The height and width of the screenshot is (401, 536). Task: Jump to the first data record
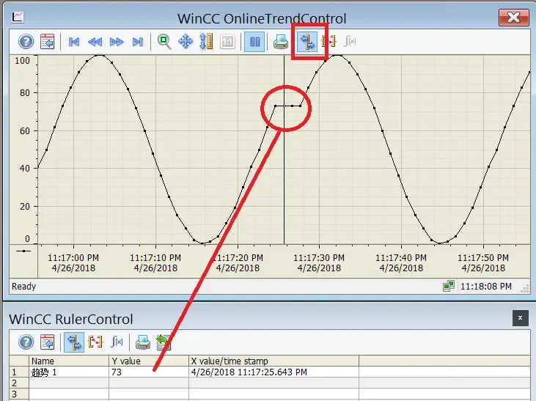coord(74,42)
